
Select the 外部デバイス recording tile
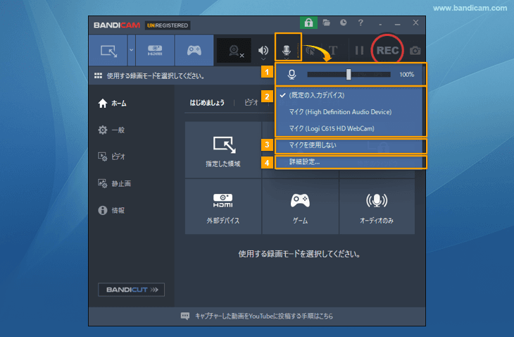pos(223,207)
